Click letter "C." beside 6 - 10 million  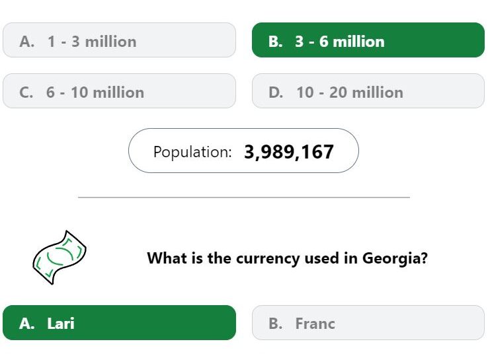26,92
